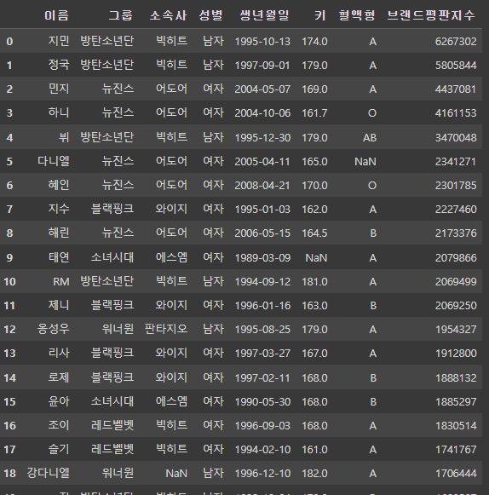Viewport: 489px width, 495px height.
Task: Click the 혈액형 column header
Action: point(357,15)
